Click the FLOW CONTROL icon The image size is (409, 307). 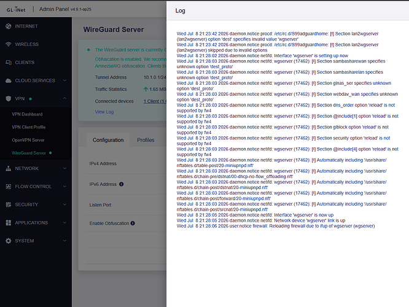pyautogui.click(x=9, y=187)
